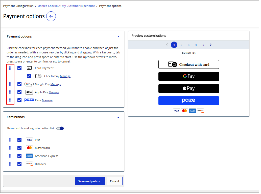The width and height of the screenshot is (261, 194).
Task: Click the Paze logo in options list
Action: [x=29, y=100]
